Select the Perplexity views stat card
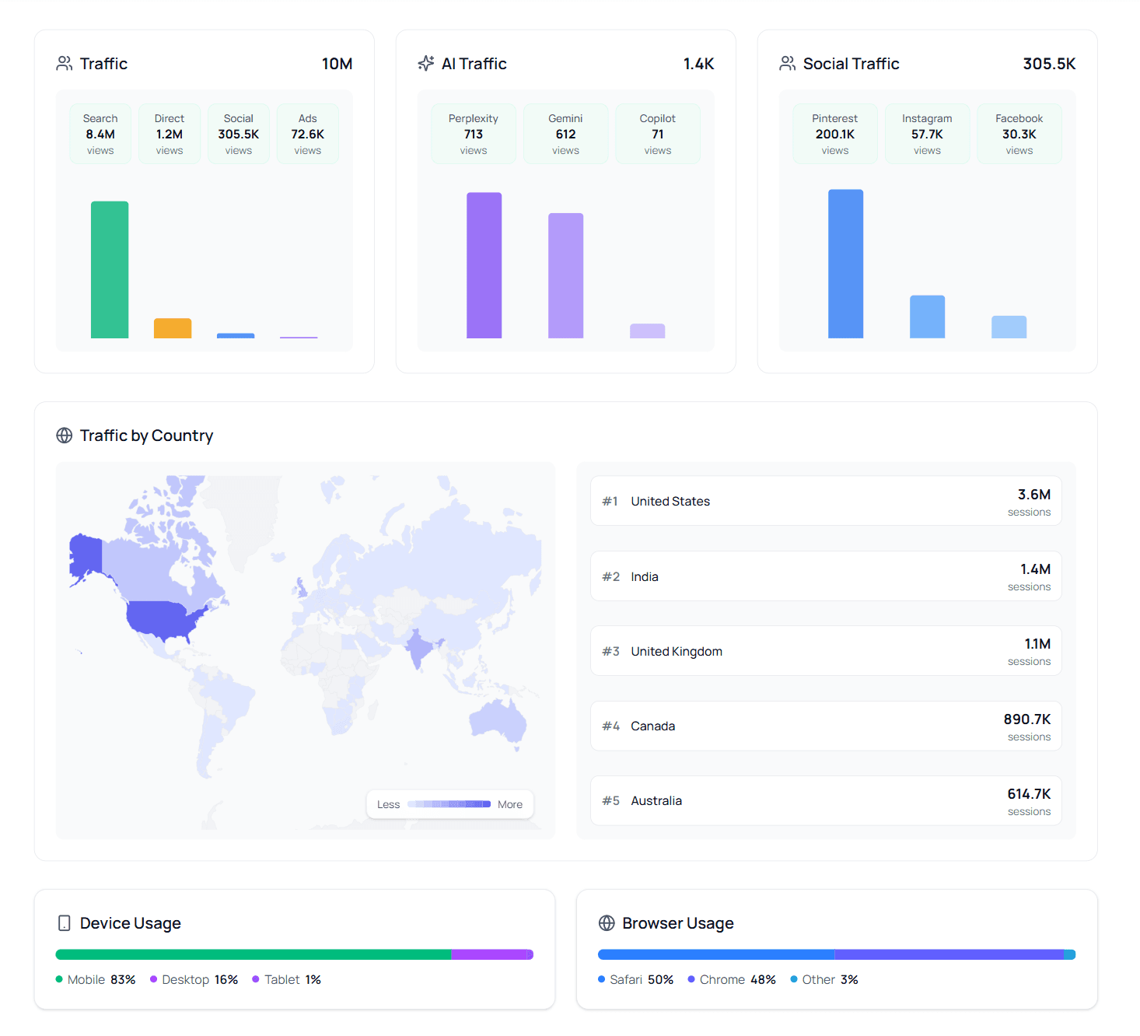1140x1036 pixels. pos(473,133)
